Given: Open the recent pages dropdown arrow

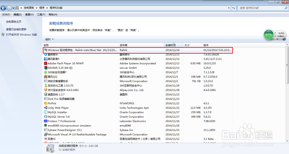Looking at the screenshot, I should coord(13,8).
